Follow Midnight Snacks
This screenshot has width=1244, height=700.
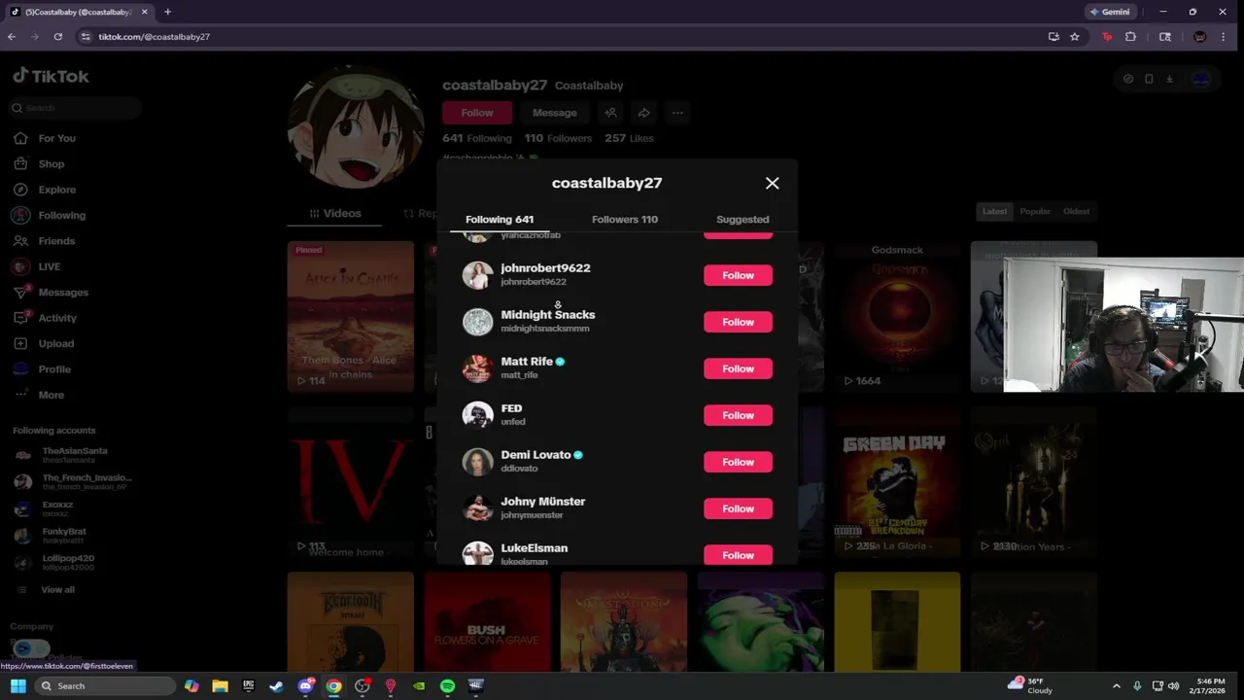738,322
